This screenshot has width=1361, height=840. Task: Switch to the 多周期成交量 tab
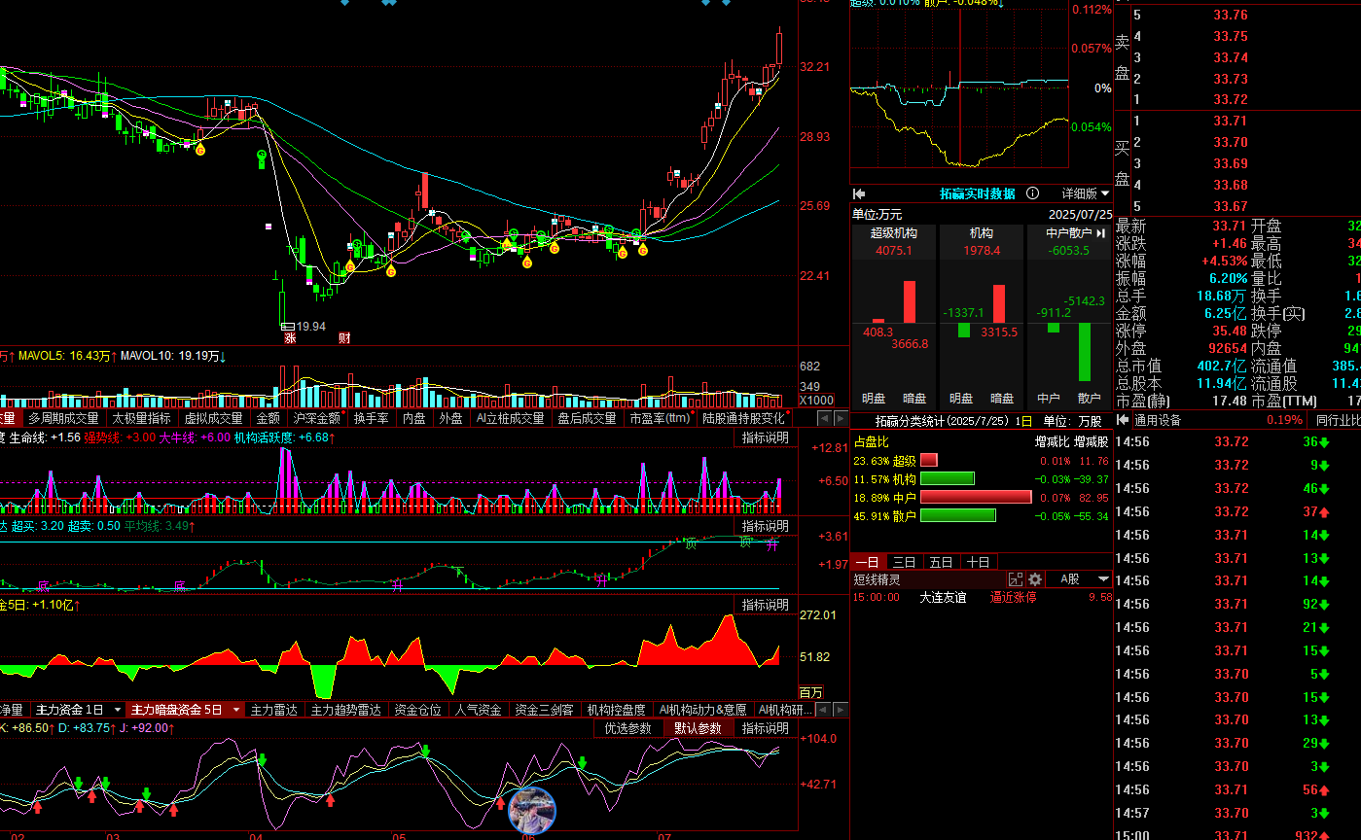click(63, 418)
